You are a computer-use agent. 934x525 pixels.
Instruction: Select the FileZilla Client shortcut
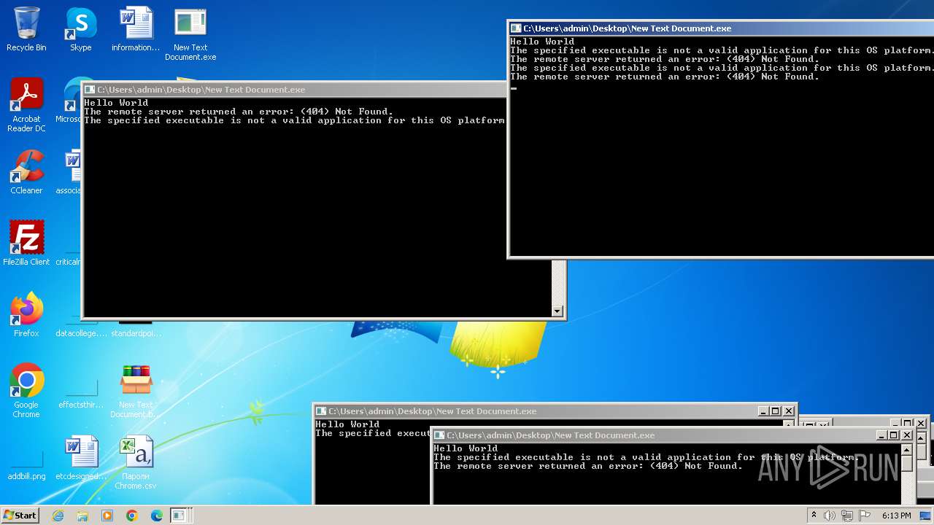point(26,243)
